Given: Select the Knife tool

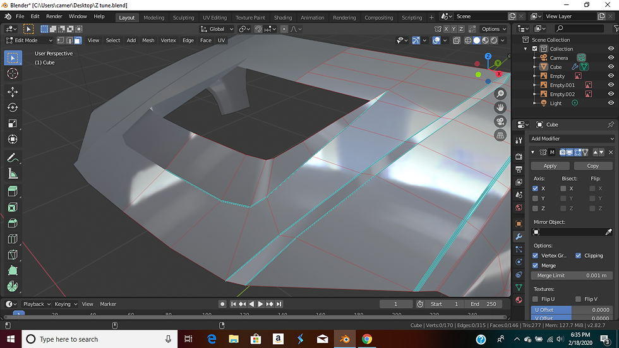Looking at the screenshot, I should [x=13, y=255].
